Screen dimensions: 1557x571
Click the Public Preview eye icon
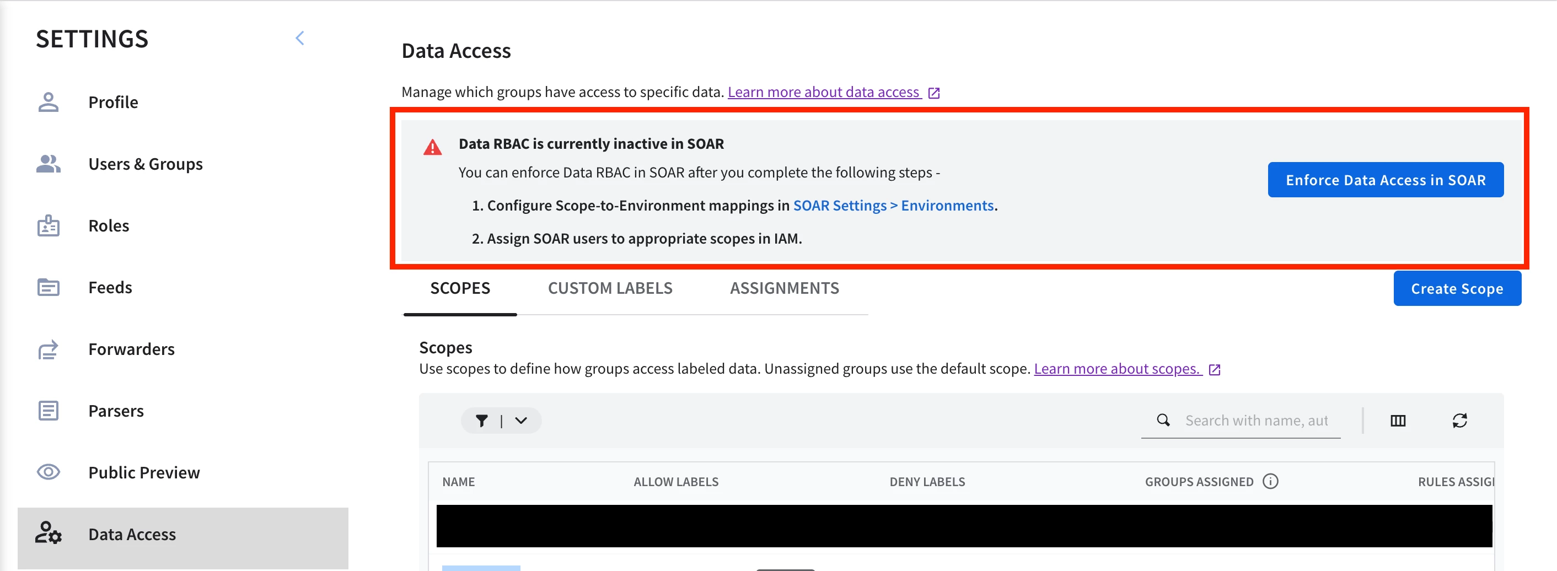[49, 472]
